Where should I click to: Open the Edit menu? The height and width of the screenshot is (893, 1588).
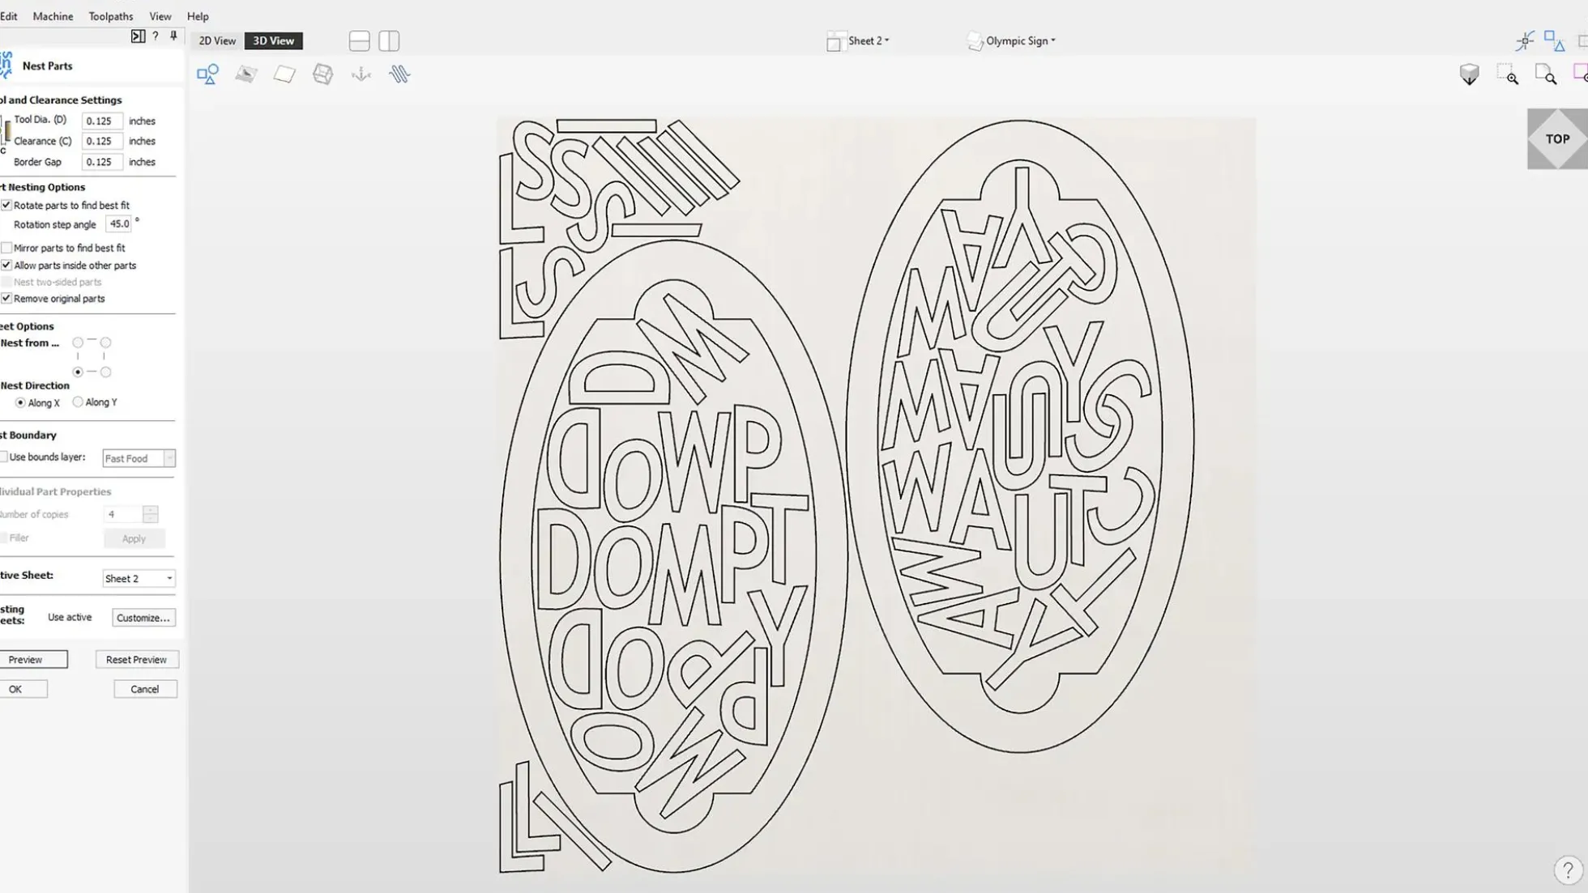point(8,16)
